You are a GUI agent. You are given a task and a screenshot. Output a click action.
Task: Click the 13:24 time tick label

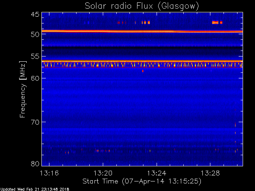pos(157,173)
